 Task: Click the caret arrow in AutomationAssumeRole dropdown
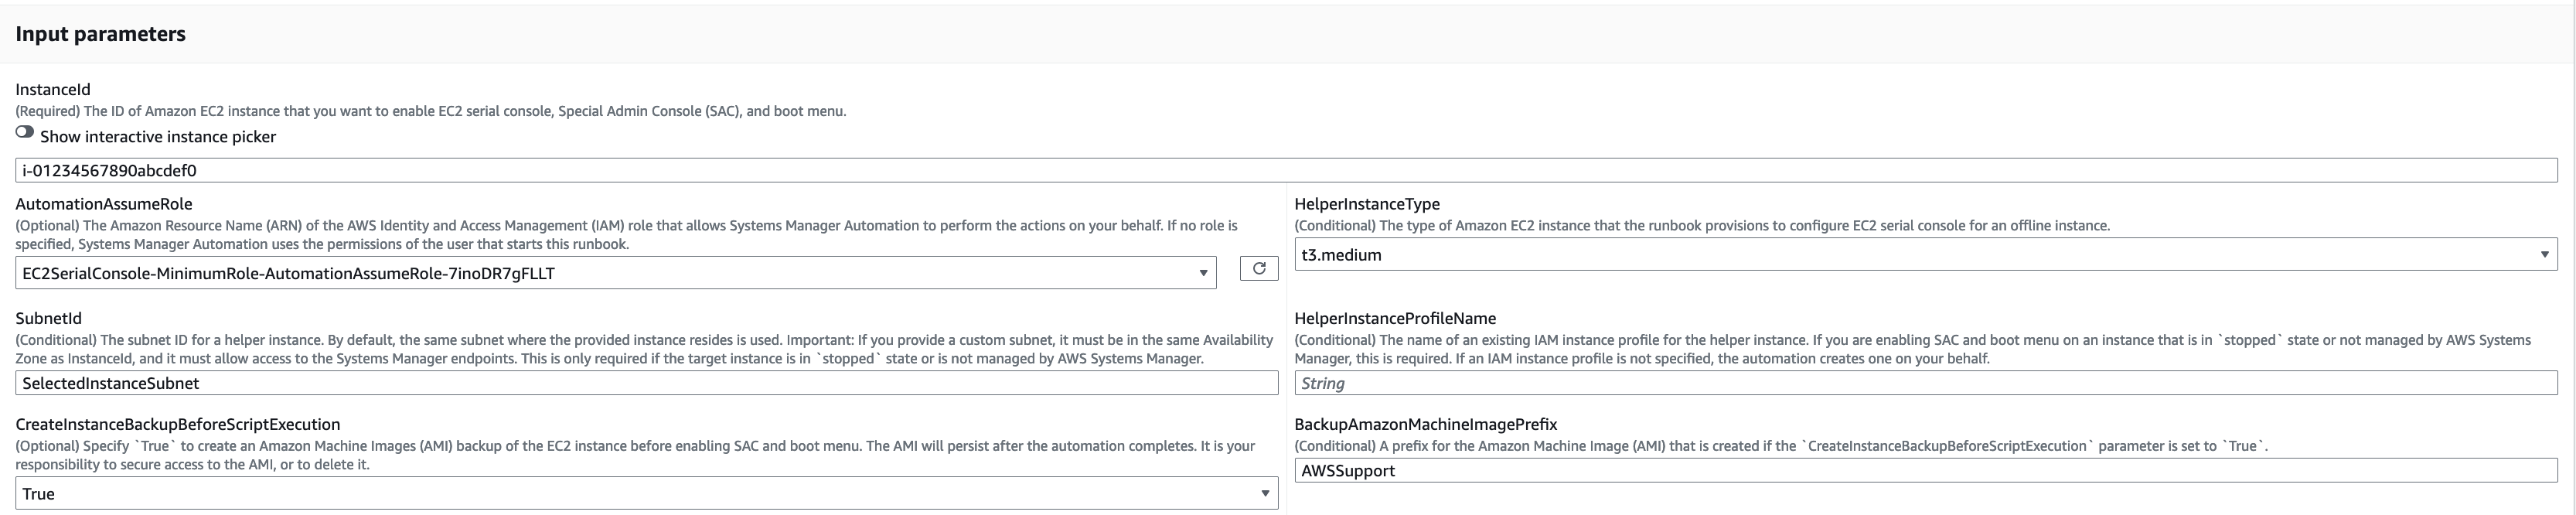[1203, 273]
